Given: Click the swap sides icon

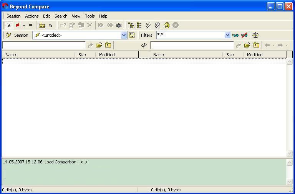Looking at the screenshot, I should 144,45.
